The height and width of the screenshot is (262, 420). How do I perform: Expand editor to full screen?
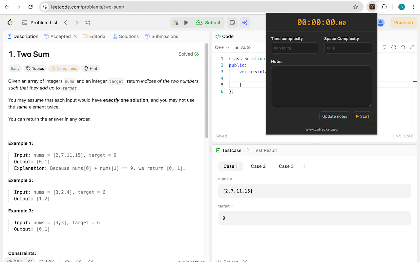pyautogui.click(x=412, y=47)
